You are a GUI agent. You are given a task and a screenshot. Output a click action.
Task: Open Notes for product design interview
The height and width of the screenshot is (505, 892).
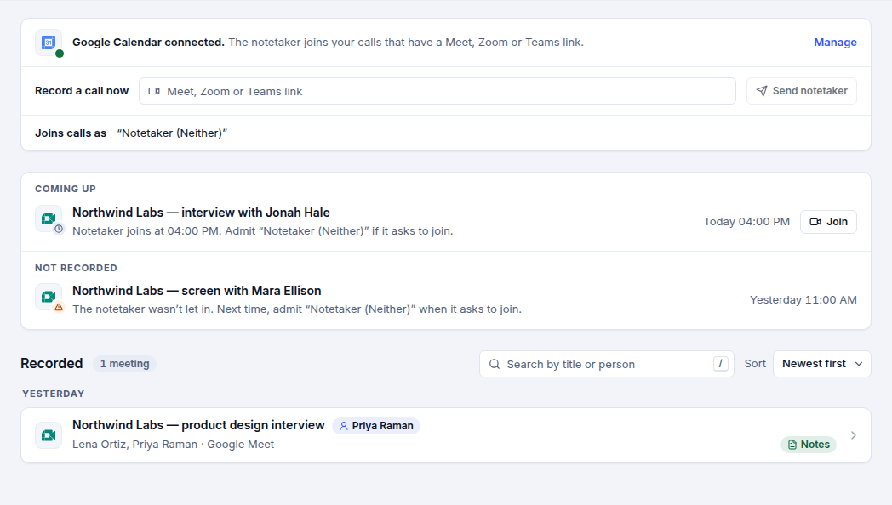(x=809, y=445)
